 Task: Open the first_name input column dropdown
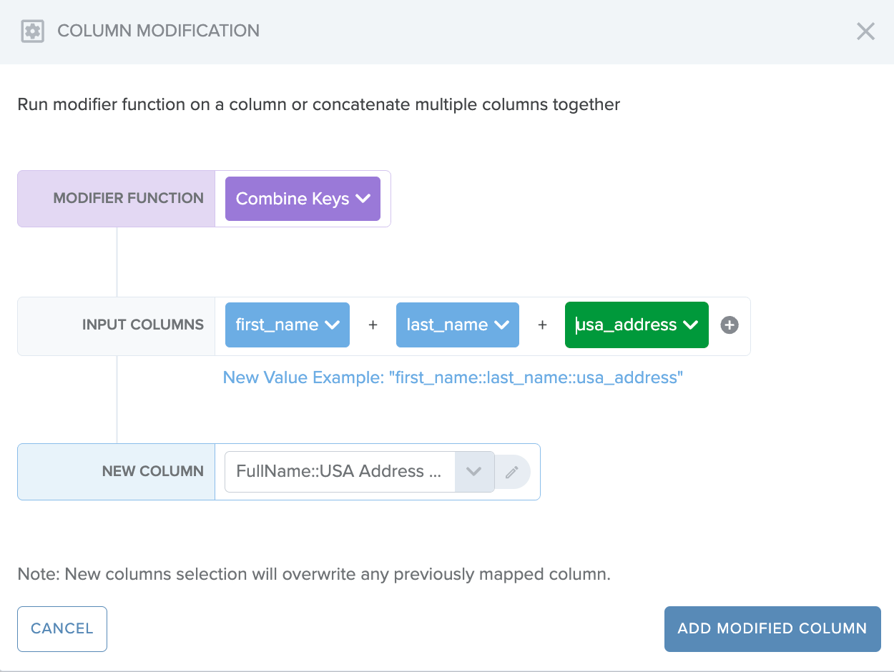[287, 325]
